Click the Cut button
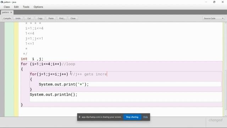227x128 pixels. coord(29,18)
